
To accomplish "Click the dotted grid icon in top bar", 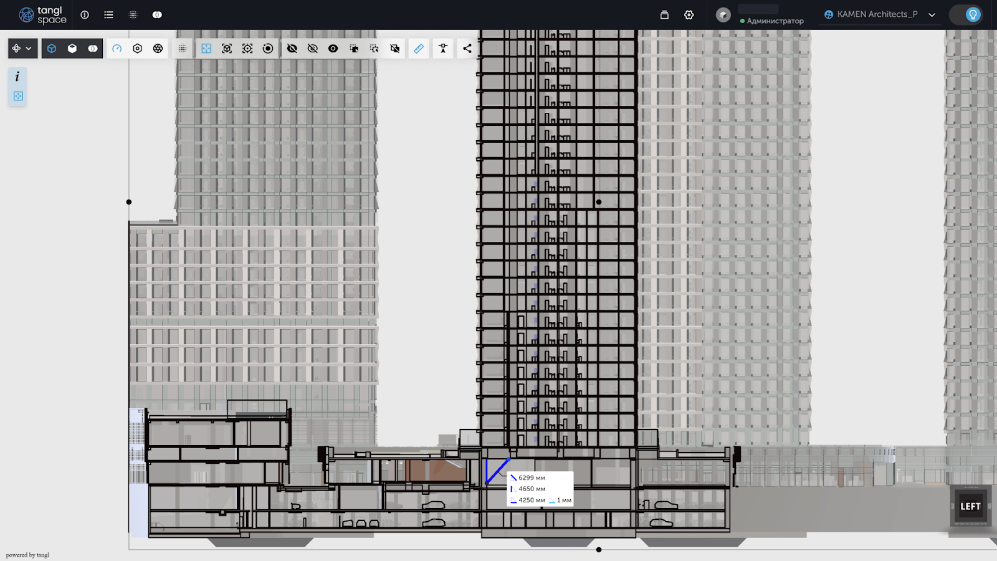I will 133,15.
